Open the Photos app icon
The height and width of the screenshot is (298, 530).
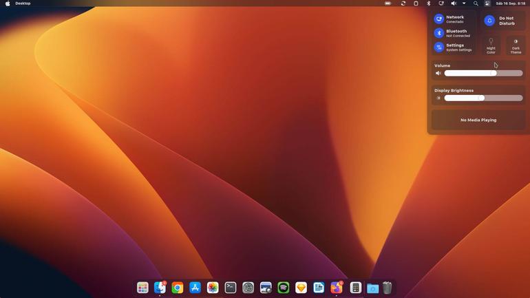tap(213, 288)
